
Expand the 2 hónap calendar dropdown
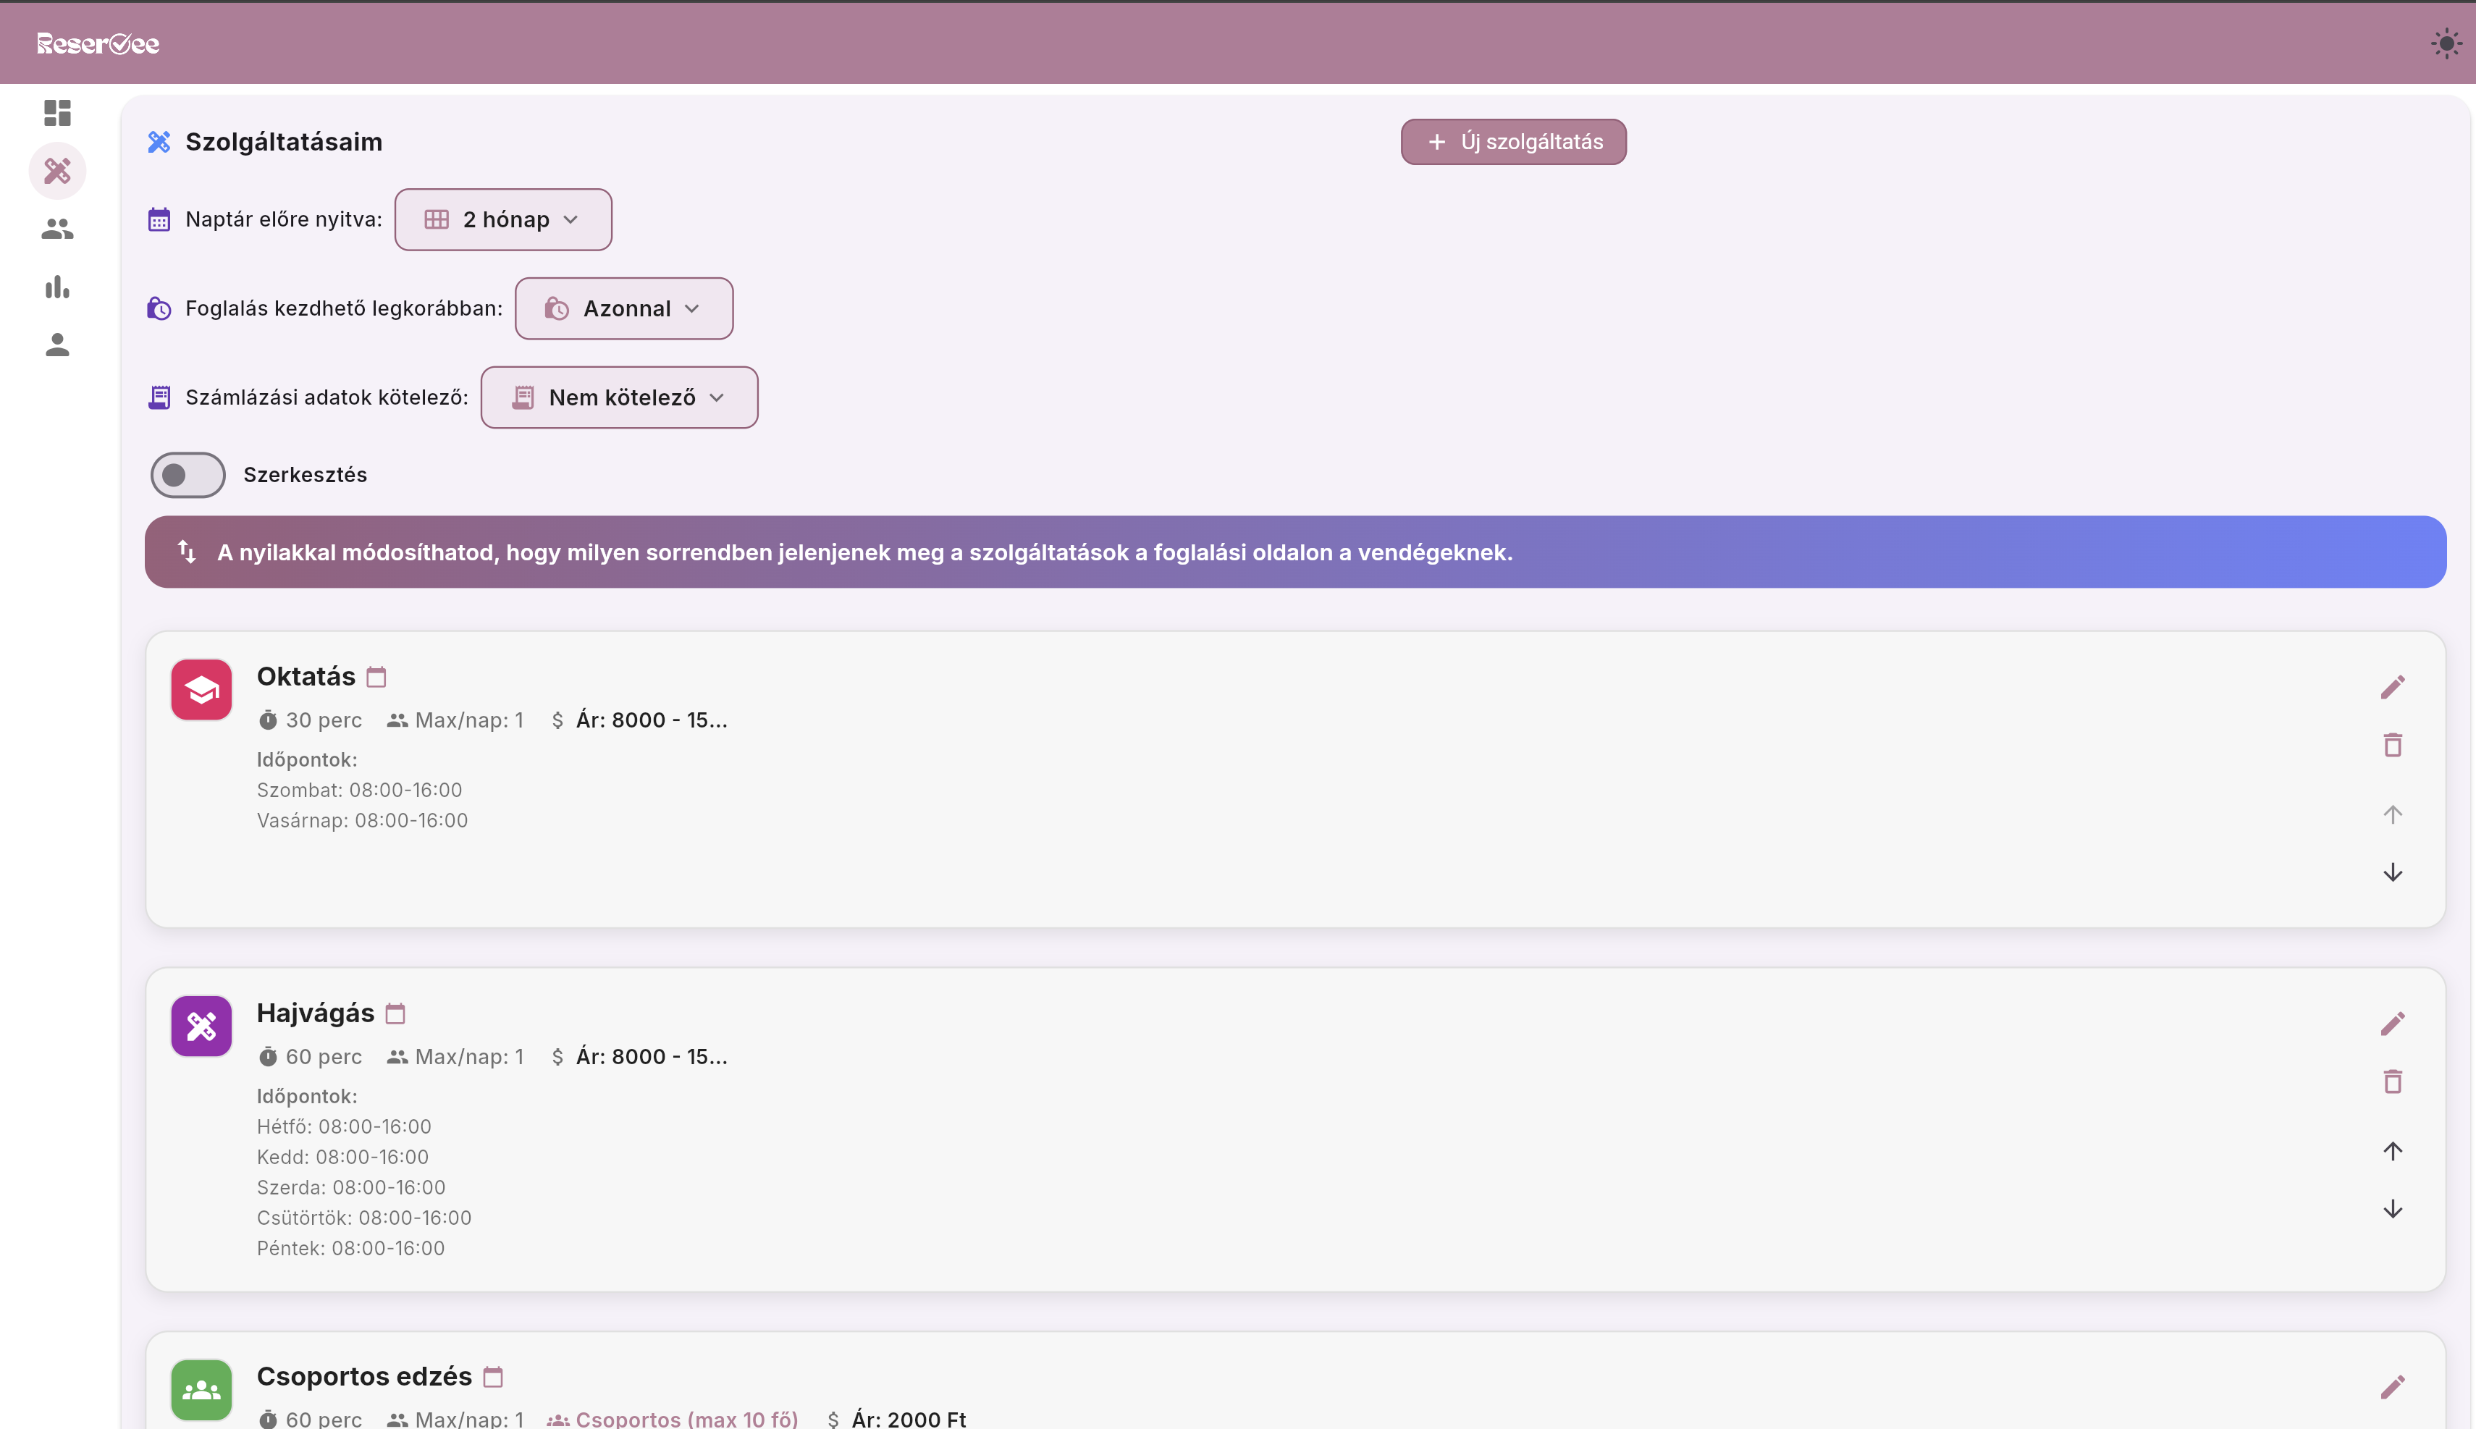(502, 220)
